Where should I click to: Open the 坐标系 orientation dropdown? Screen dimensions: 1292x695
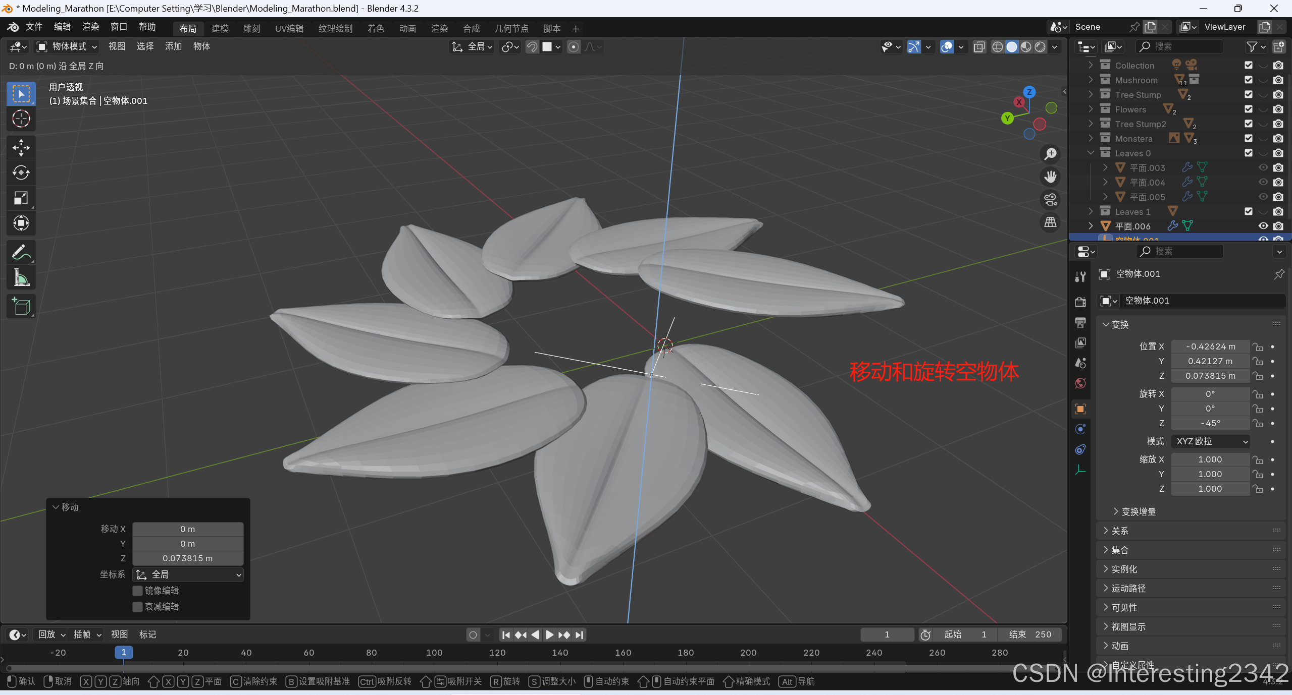[188, 574]
